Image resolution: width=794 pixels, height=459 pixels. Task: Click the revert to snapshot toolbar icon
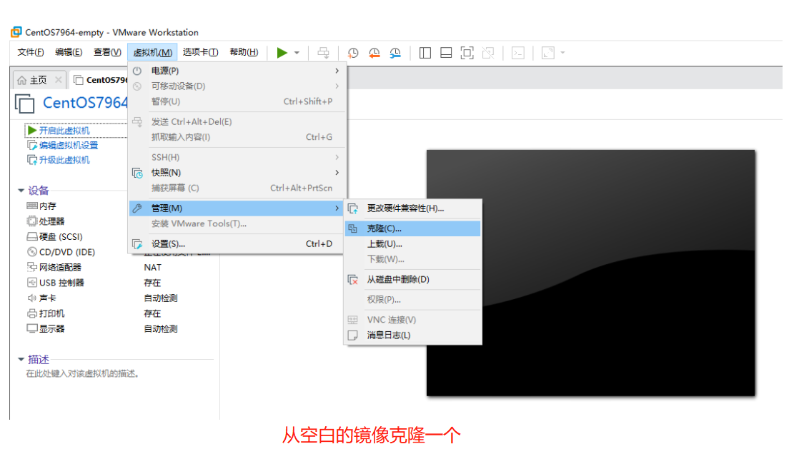[x=374, y=53]
